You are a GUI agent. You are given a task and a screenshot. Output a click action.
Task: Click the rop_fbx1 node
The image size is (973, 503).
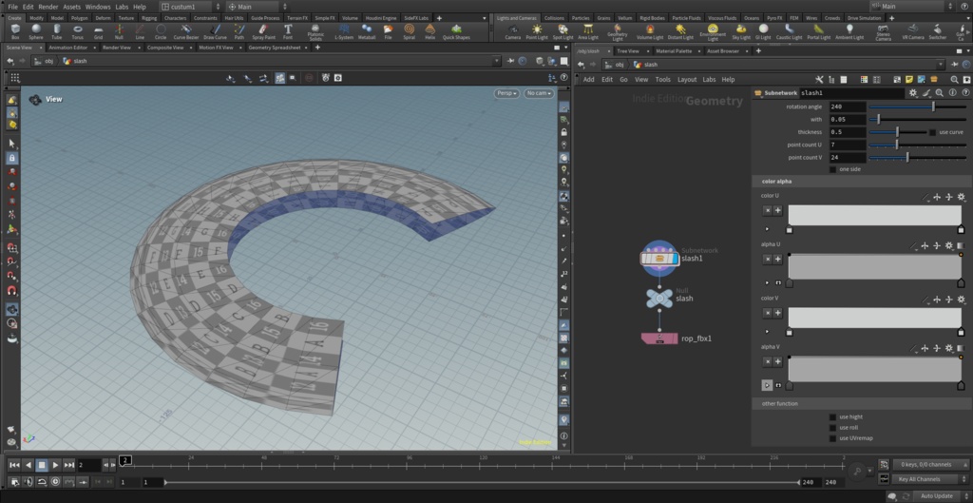coord(659,339)
